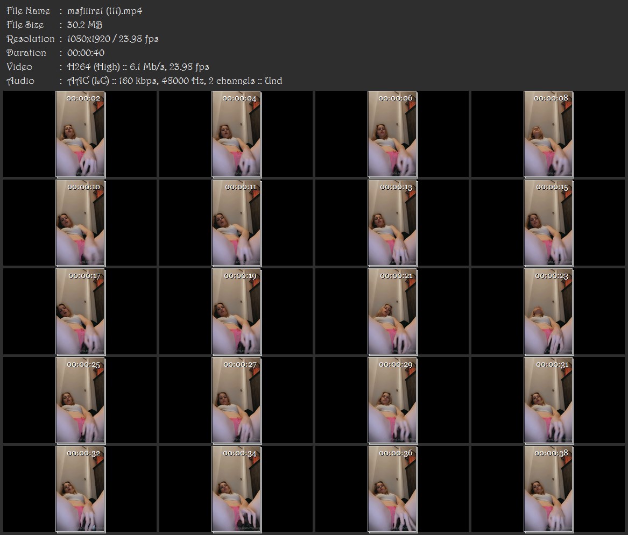Choose the thumbnail marked 00:00:08
Screen dimensions: 628x535
549,134
